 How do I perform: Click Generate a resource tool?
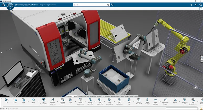pyautogui.click(x=62, y=100)
